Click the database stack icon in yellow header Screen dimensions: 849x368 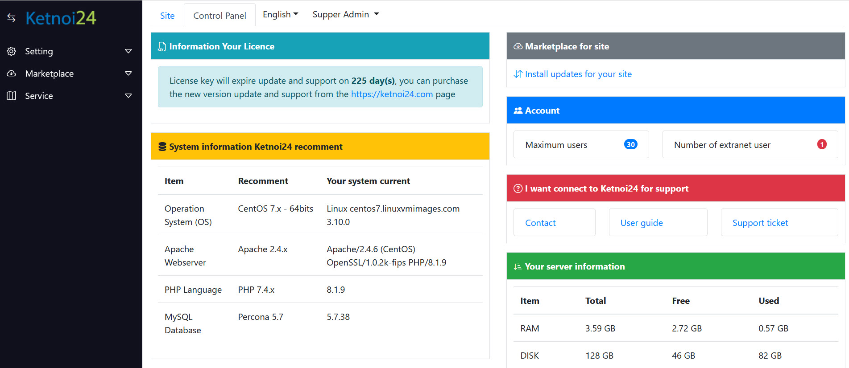162,147
